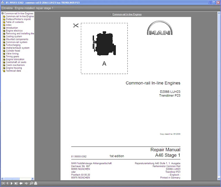
Task: Click the engine silhouette image labeled A
Action: [x=104, y=44]
